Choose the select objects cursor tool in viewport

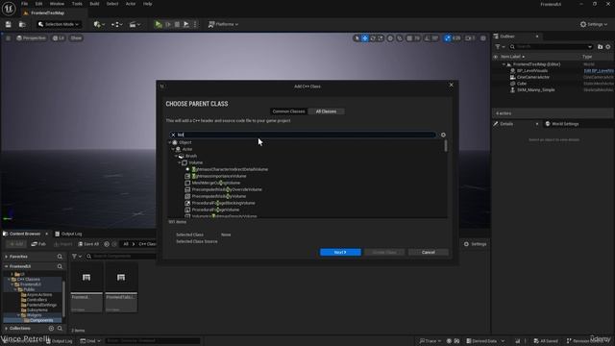357,38
